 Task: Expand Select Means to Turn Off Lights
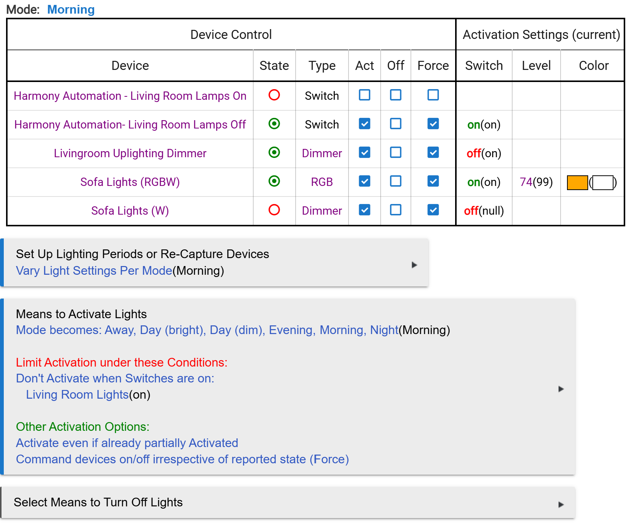click(561, 504)
